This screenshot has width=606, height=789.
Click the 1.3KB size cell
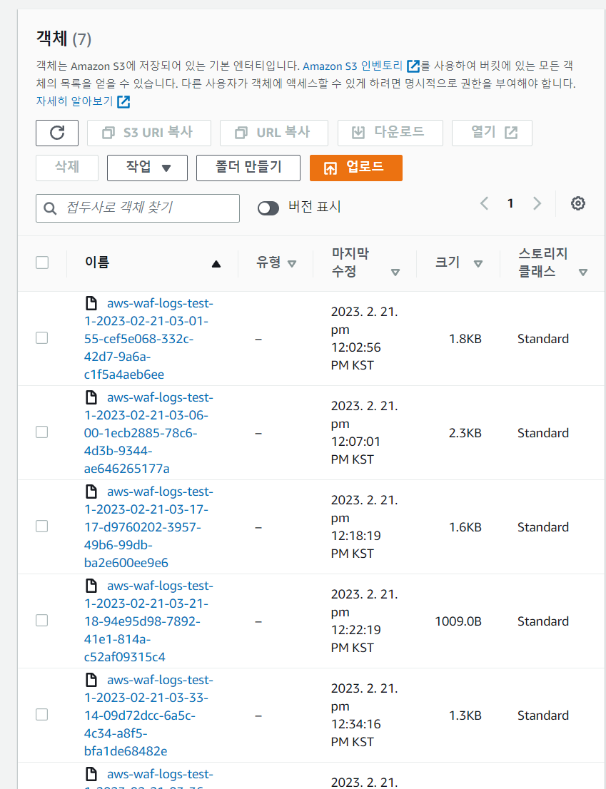(x=465, y=716)
